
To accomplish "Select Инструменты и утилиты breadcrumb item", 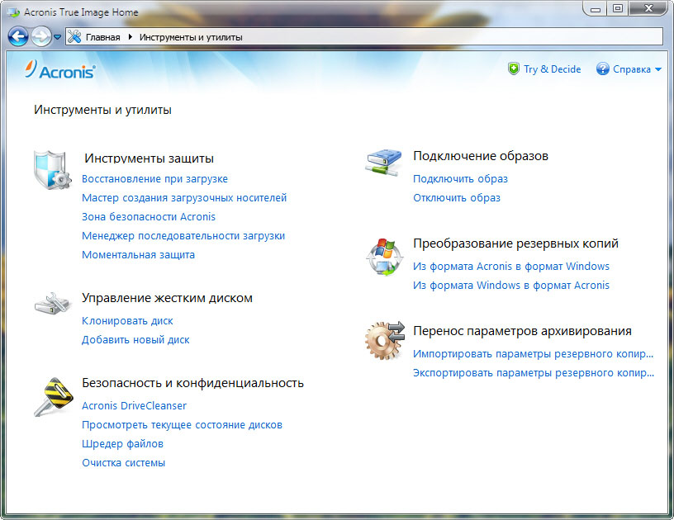I will click(x=191, y=37).
